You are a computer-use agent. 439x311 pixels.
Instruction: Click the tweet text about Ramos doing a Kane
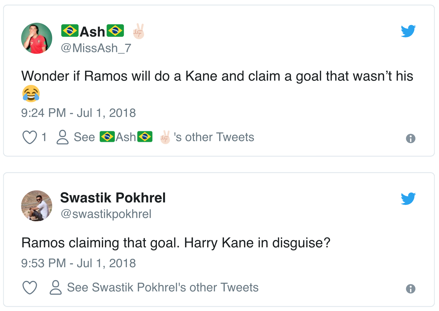tap(217, 76)
